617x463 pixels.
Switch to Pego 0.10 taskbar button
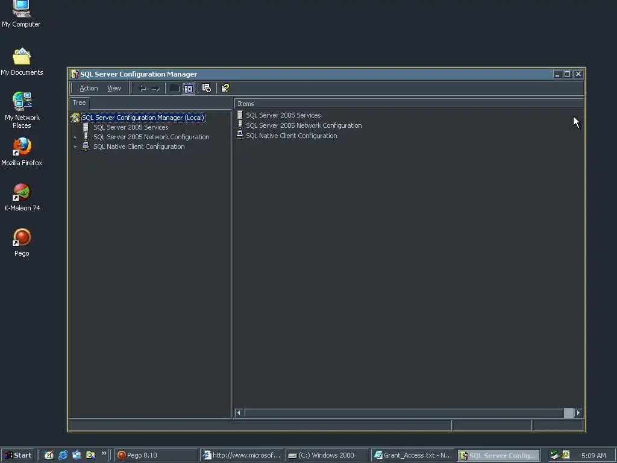click(155, 455)
